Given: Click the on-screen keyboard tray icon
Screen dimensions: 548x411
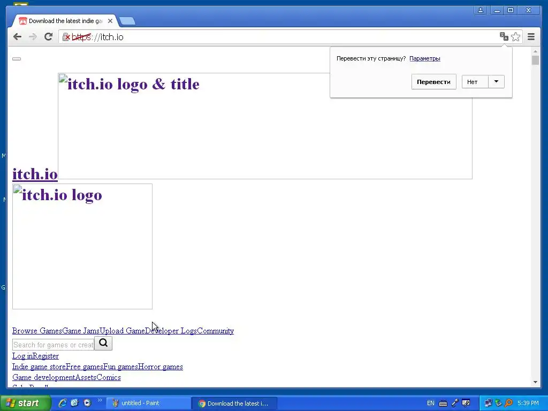Looking at the screenshot, I should coord(443,404).
